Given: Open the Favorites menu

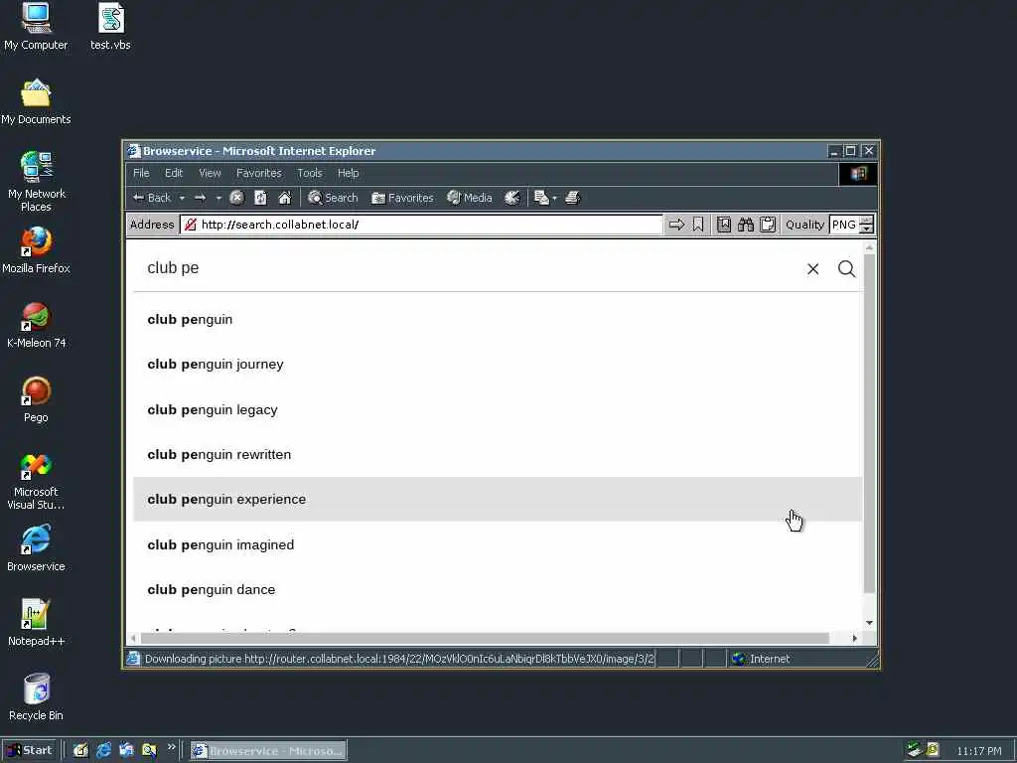Looking at the screenshot, I should (259, 173).
